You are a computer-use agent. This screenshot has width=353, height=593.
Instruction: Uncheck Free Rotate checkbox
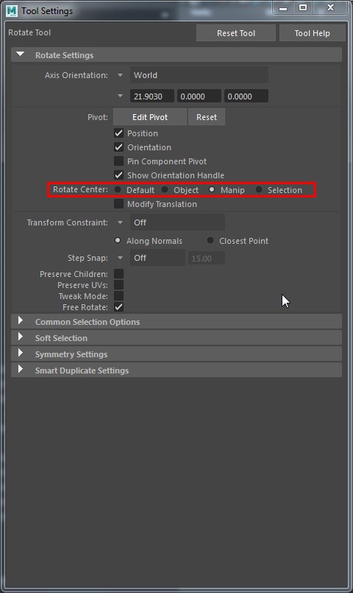118,307
